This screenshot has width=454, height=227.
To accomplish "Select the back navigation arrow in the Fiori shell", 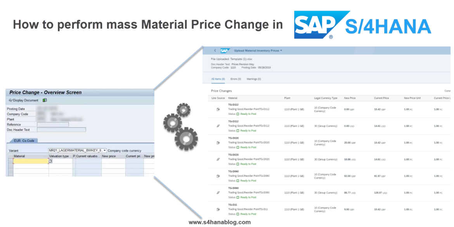I will (x=215, y=50).
